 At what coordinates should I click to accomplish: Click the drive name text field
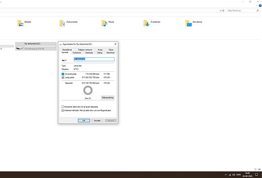[94, 59]
